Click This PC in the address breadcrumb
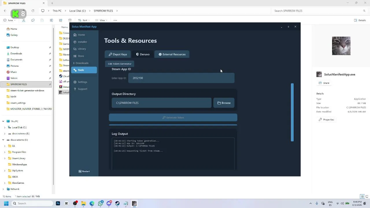Image resolution: width=370 pixels, height=208 pixels. point(57,11)
